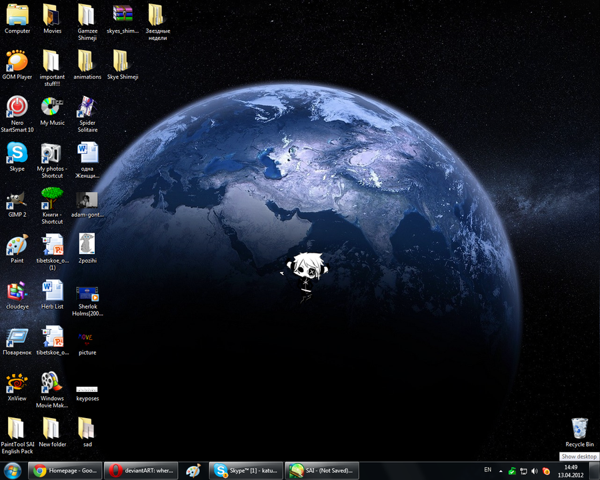Click the Shimeji character on the desktop

pyautogui.click(x=306, y=277)
